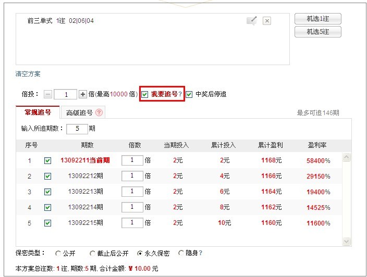The width and height of the screenshot is (367, 277).
Task: Click the help icon beside 高级追号
Action: click(x=100, y=112)
